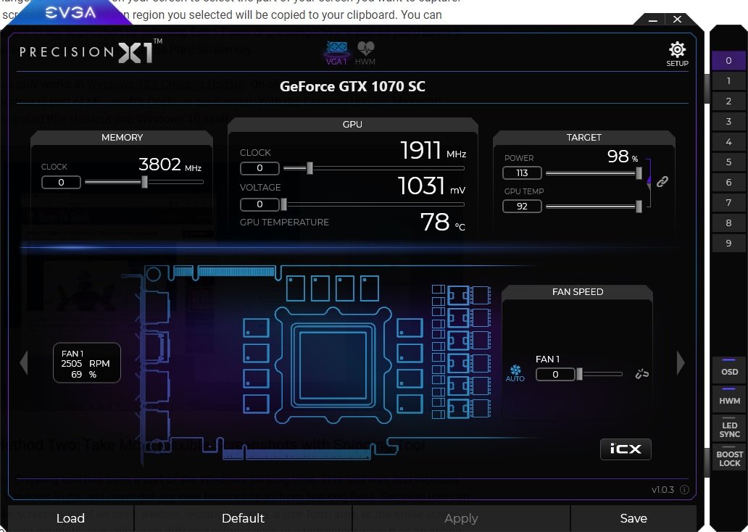This screenshot has width=748, height=532.
Task: Switch to the HWM heart monitor tab
Action: [x=365, y=53]
